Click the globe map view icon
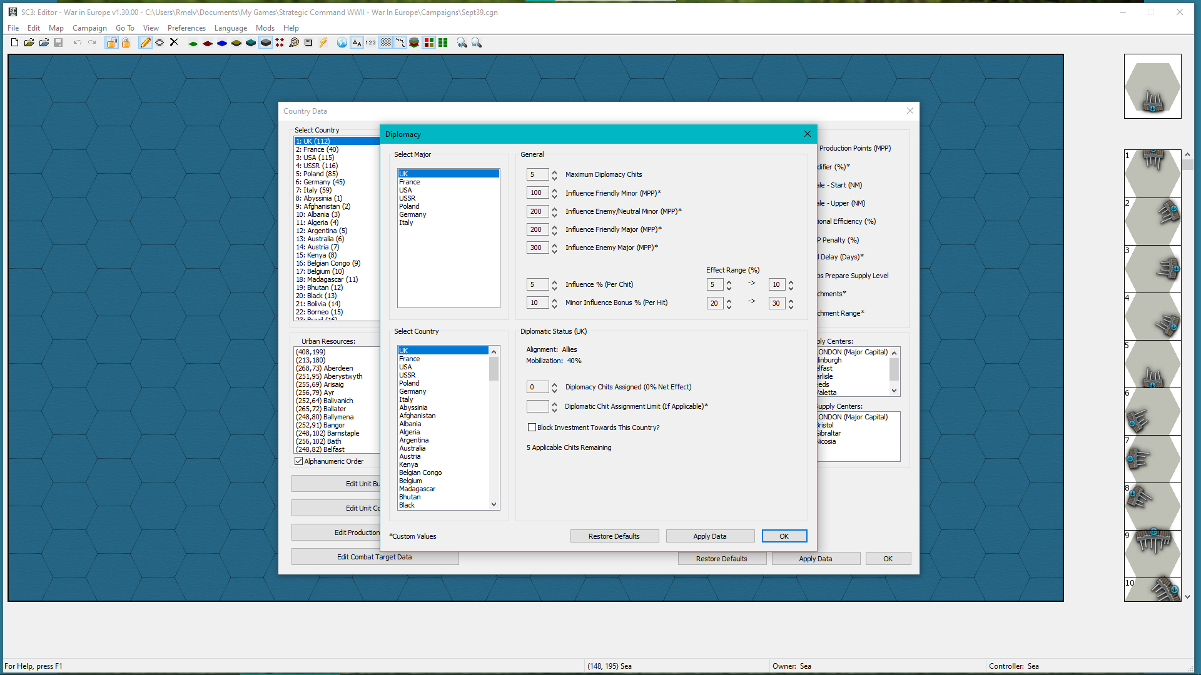 point(342,42)
